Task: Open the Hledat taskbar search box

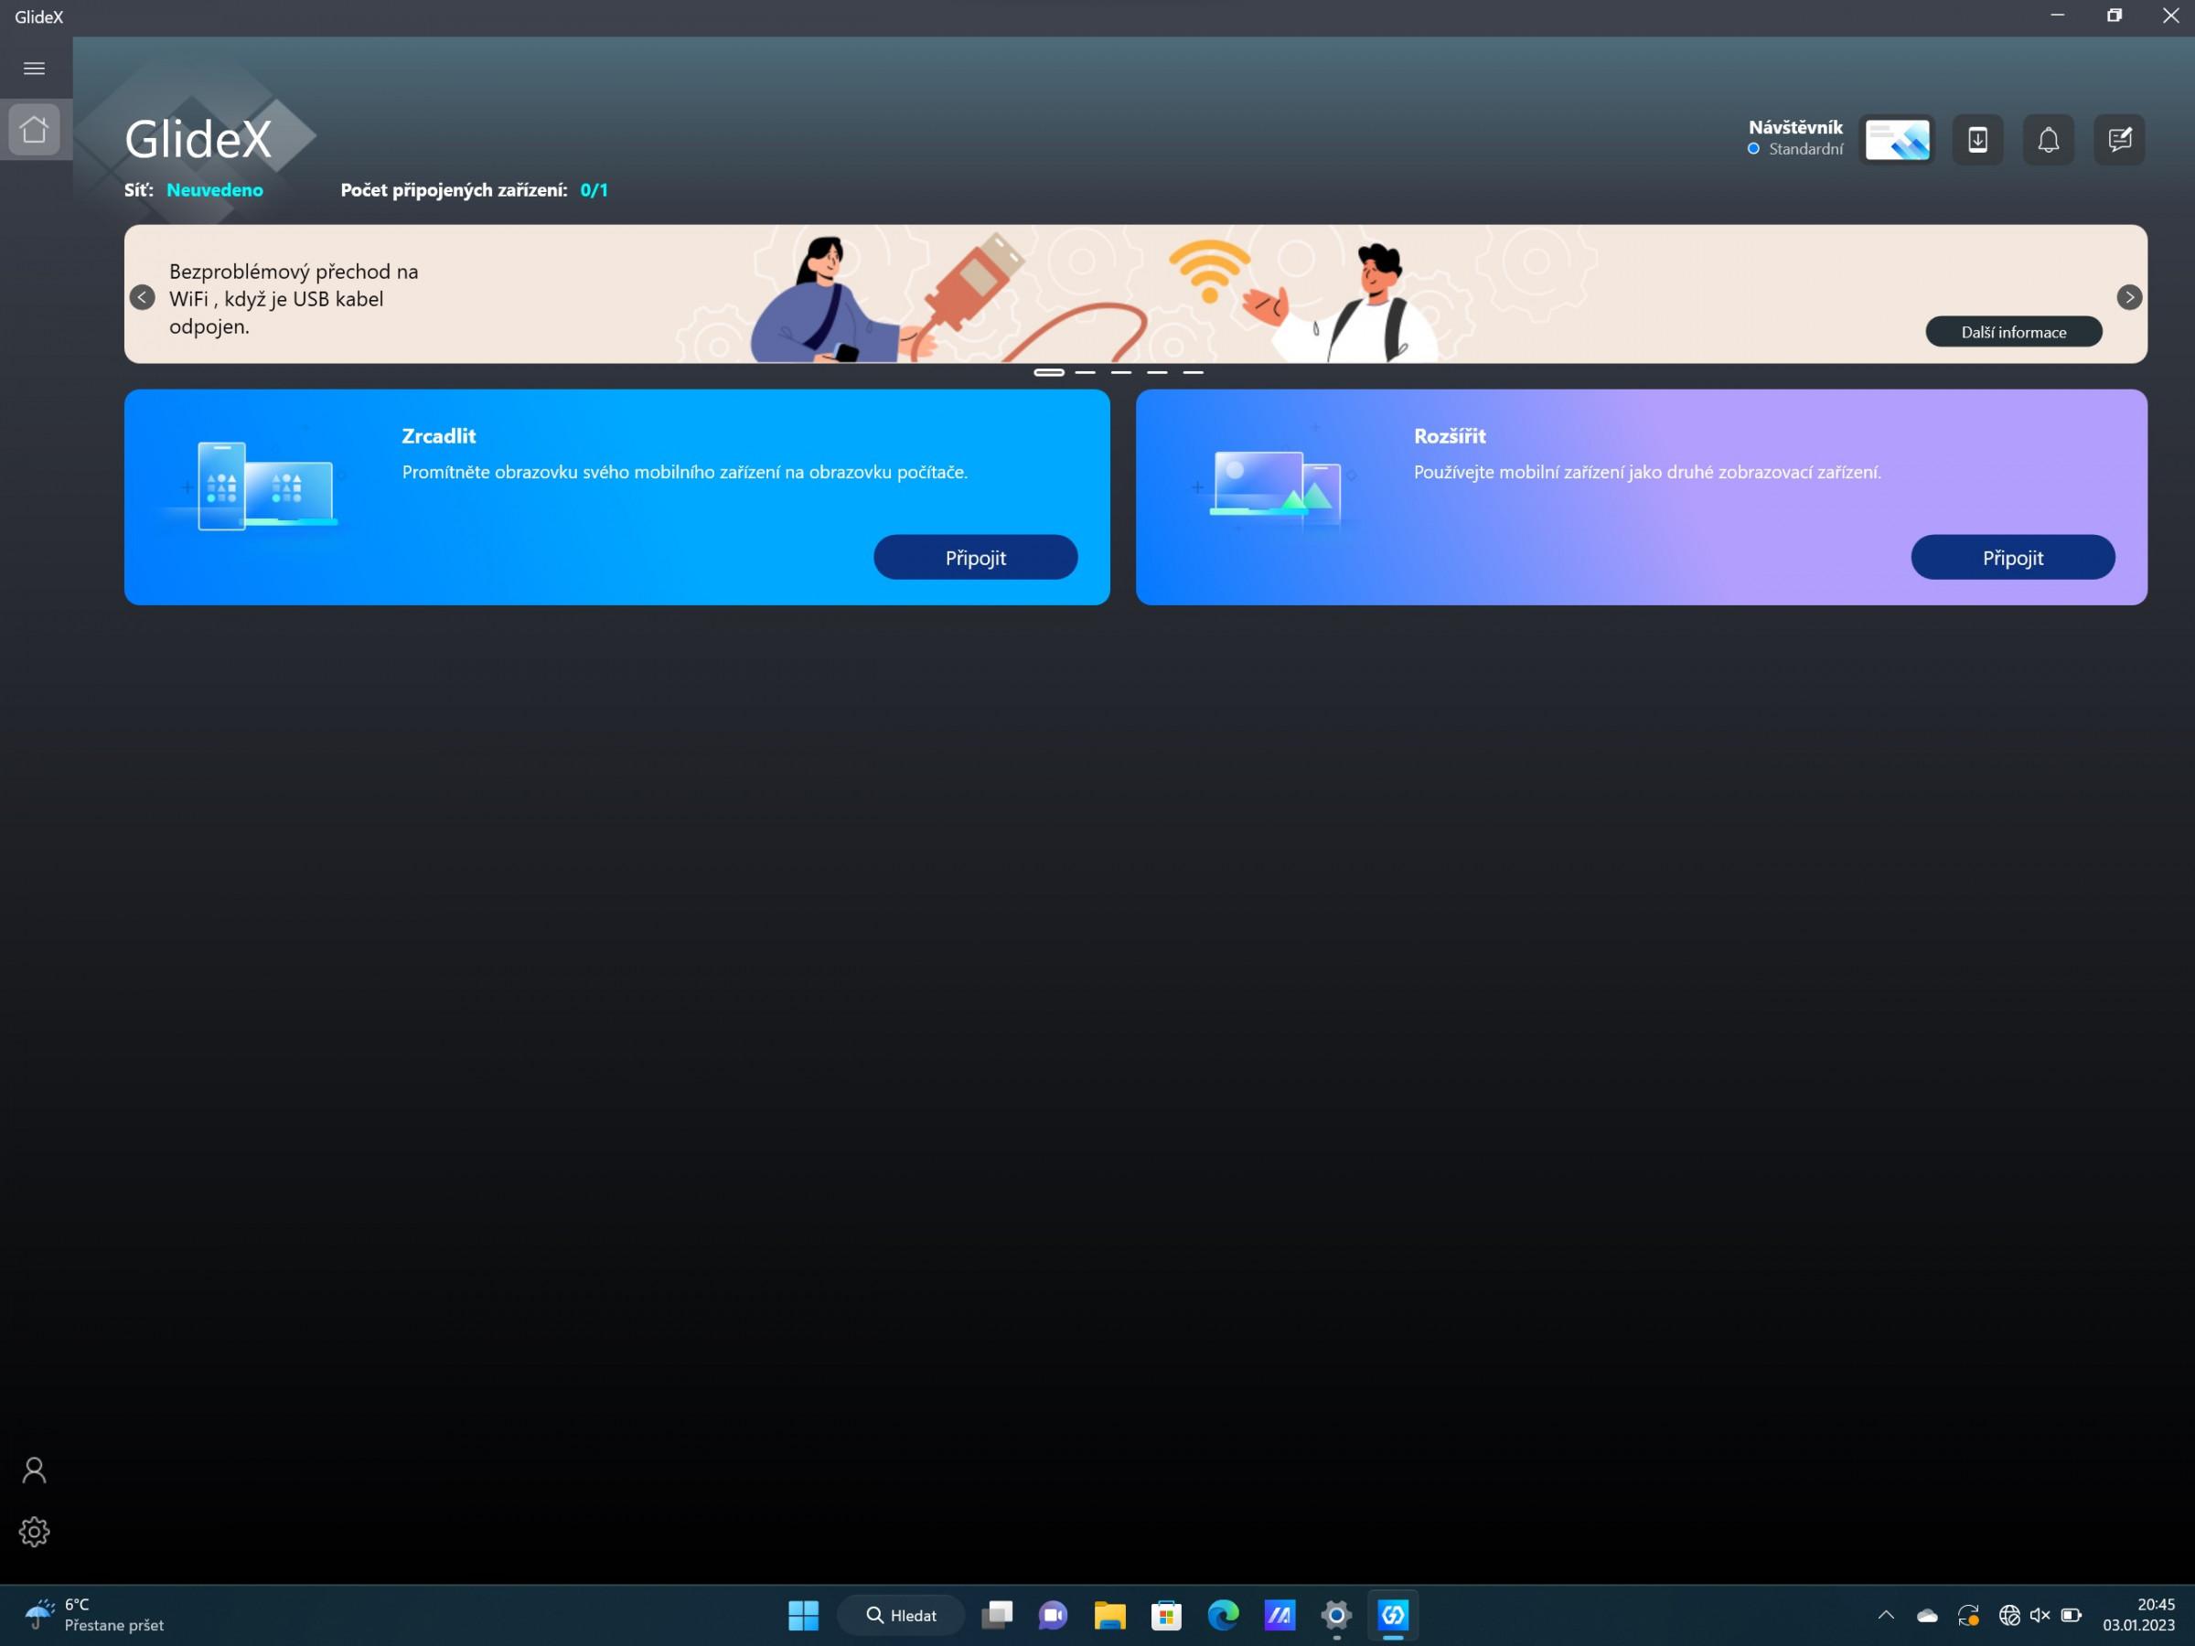Action: point(901,1615)
